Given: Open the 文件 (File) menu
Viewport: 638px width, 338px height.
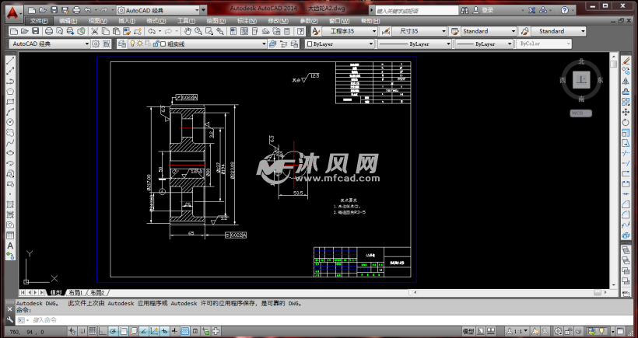Looking at the screenshot, I should pyautogui.click(x=39, y=21).
